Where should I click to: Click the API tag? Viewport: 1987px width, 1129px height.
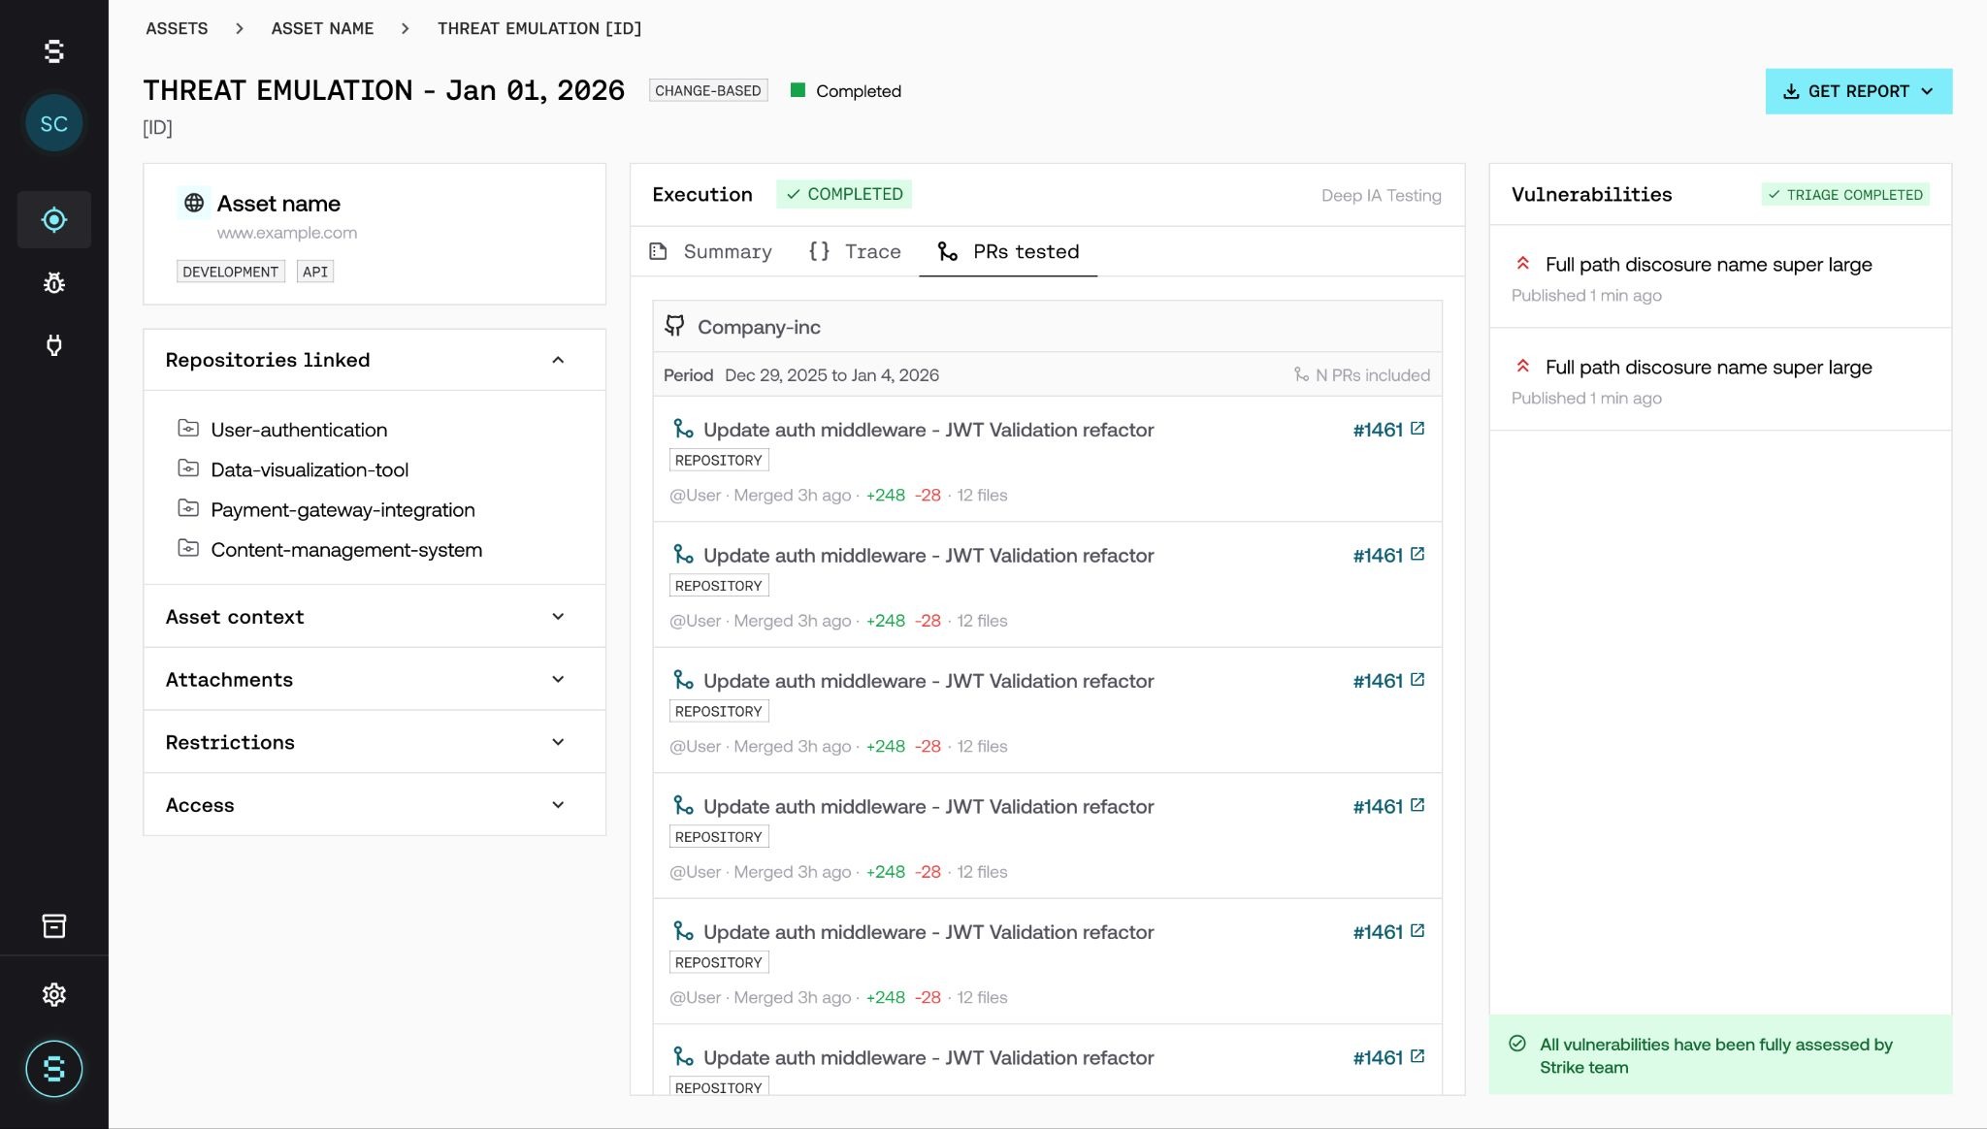click(315, 272)
